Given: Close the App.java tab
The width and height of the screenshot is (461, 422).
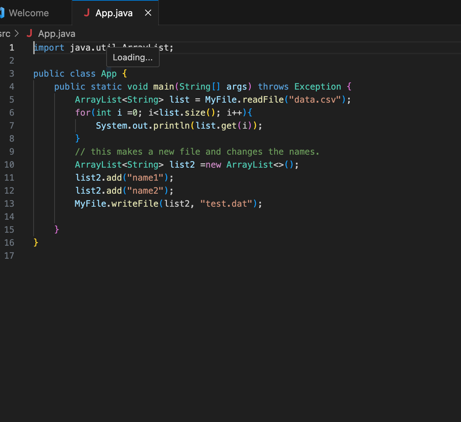Looking at the screenshot, I should coord(148,13).
